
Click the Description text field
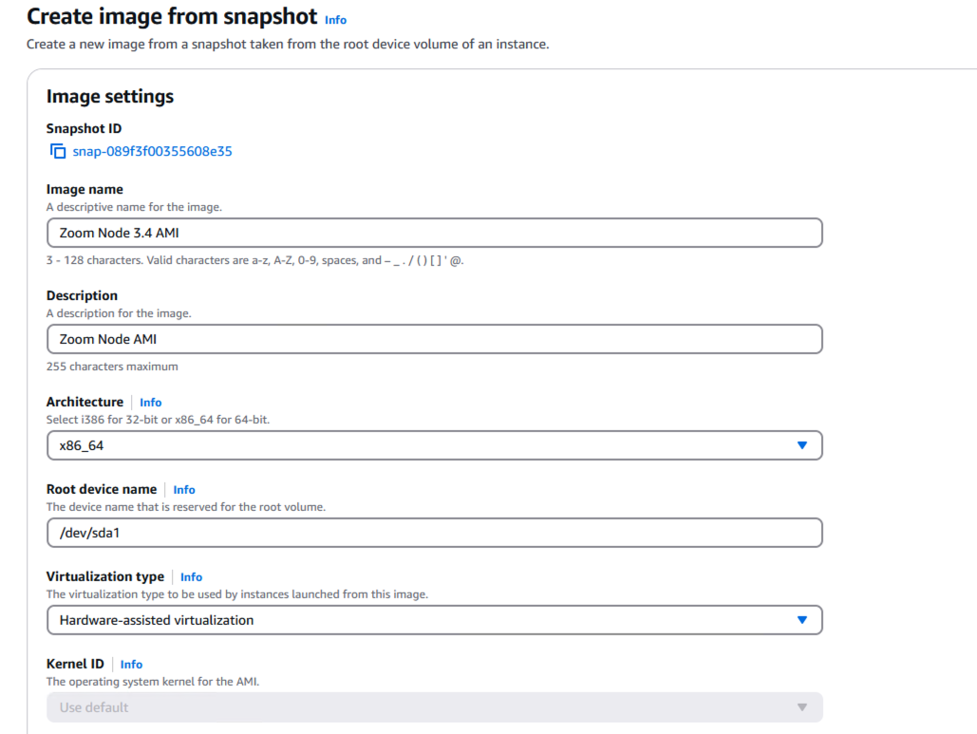tap(434, 339)
